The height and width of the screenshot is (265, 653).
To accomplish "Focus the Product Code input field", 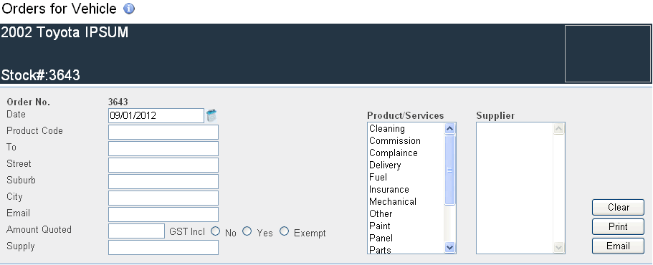I will pos(163,132).
